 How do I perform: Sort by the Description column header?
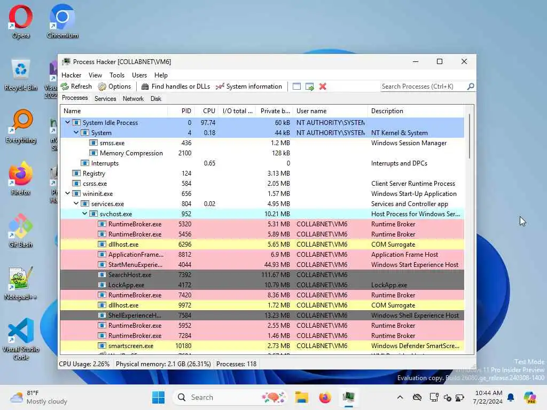pos(416,111)
